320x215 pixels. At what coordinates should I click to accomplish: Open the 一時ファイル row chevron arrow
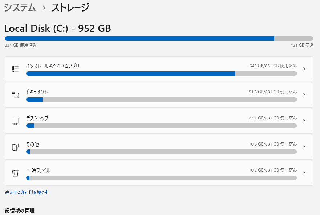[x=304, y=173]
